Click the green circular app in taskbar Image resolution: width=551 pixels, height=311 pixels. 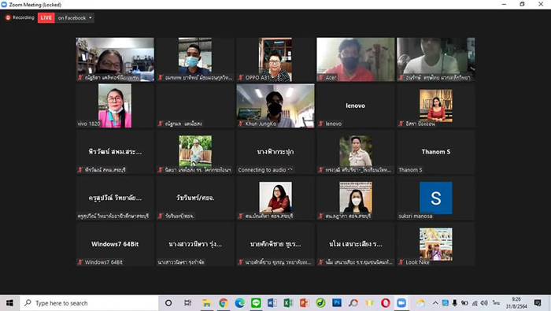[x=320, y=303]
